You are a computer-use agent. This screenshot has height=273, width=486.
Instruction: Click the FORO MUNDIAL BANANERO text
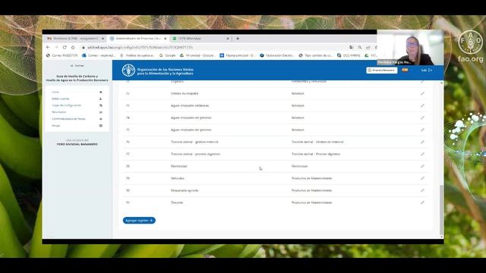click(x=77, y=144)
